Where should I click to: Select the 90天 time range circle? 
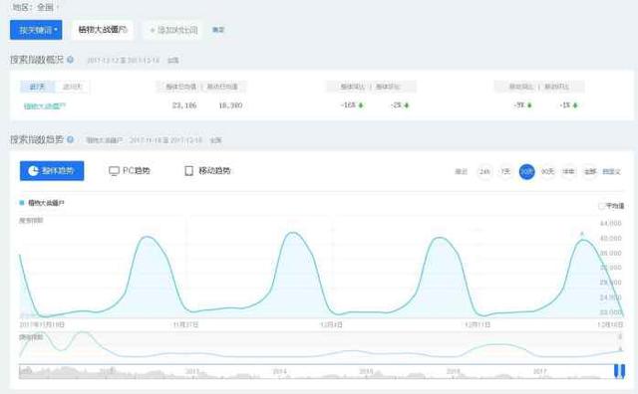[x=547, y=172]
